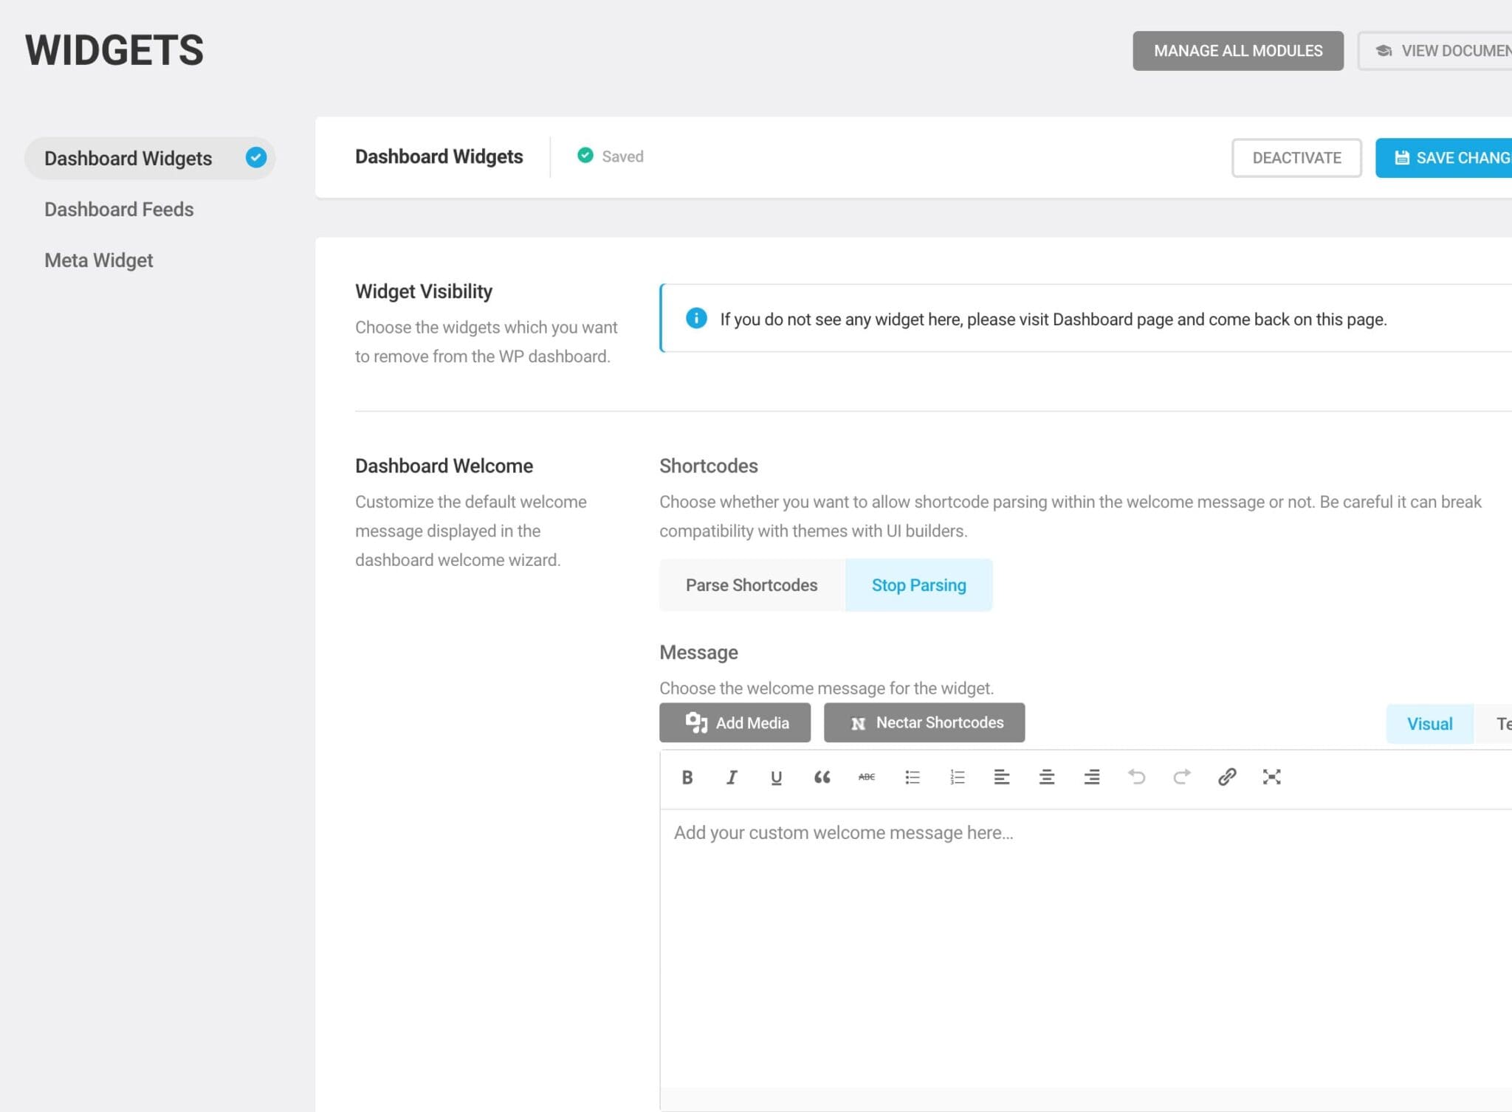Open Dashboard Feeds in sidebar

pos(119,210)
